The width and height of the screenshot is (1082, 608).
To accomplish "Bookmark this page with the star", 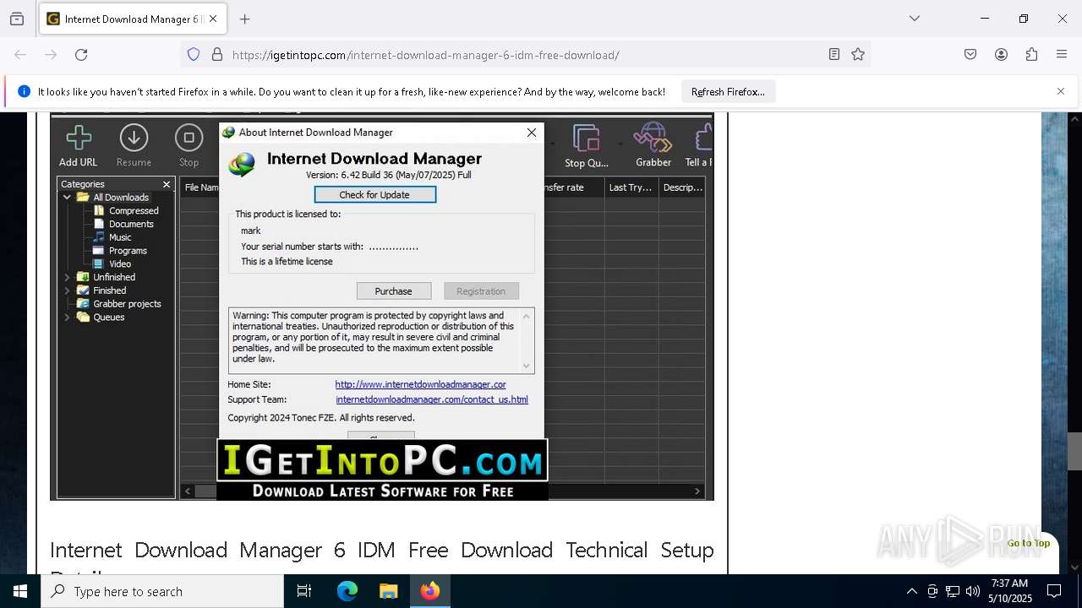I will coord(858,55).
